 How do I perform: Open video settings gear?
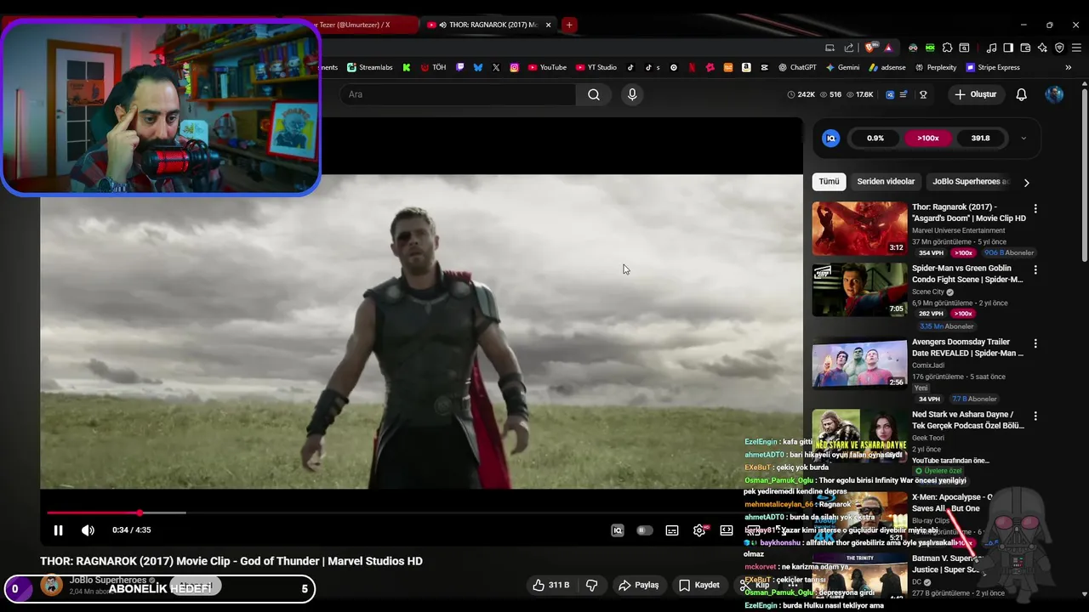[699, 530]
